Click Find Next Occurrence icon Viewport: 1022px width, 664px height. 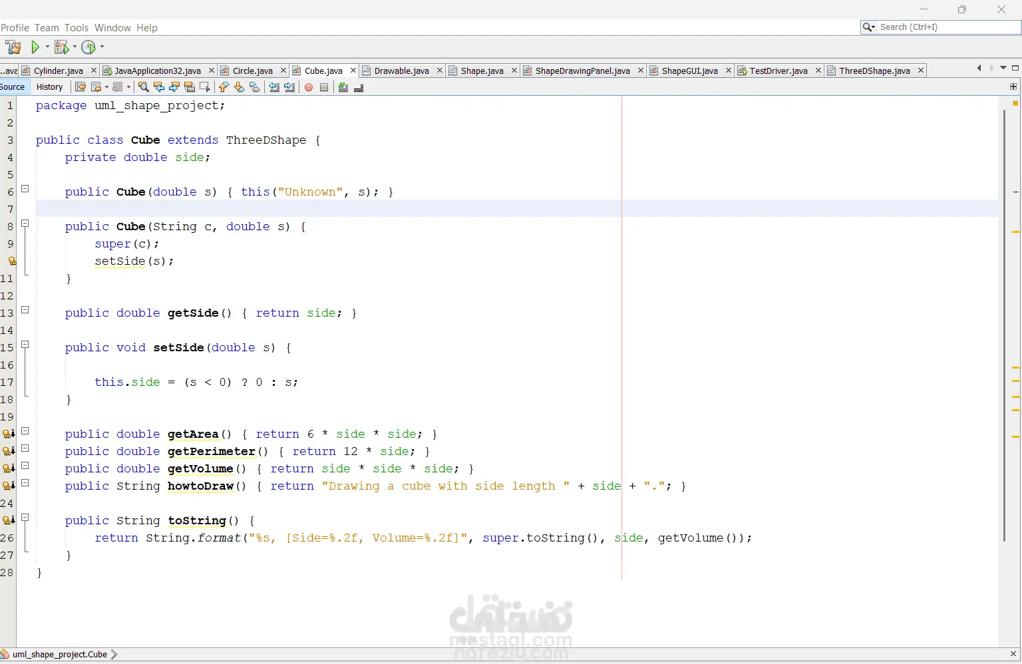[x=174, y=87]
